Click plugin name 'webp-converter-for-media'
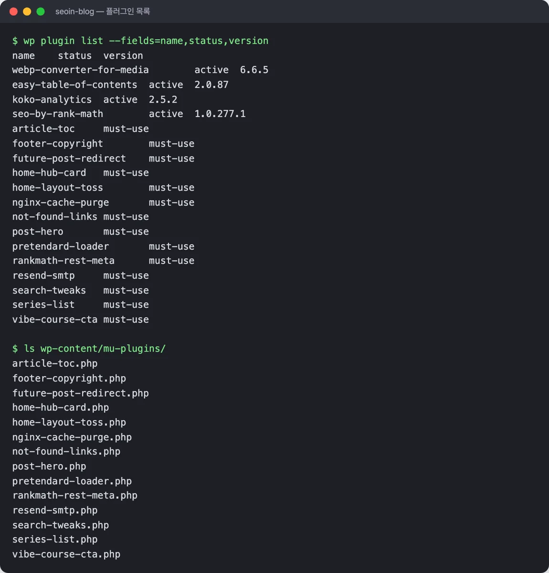Image resolution: width=549 pixels, height=573 pixels. [x=81, y=70]
